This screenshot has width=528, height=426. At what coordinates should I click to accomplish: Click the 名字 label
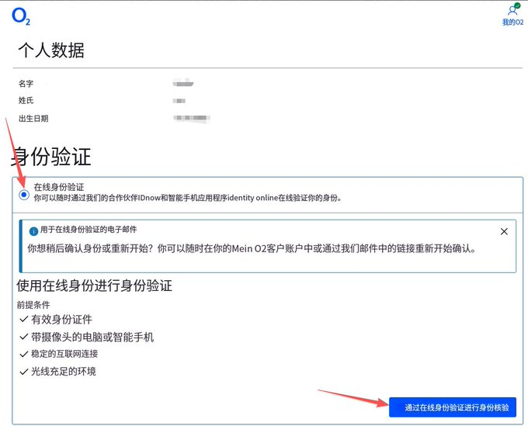[26, 84]
